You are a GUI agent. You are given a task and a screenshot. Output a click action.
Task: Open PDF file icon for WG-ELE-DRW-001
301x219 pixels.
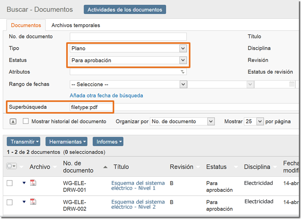[x=33, y=183]
